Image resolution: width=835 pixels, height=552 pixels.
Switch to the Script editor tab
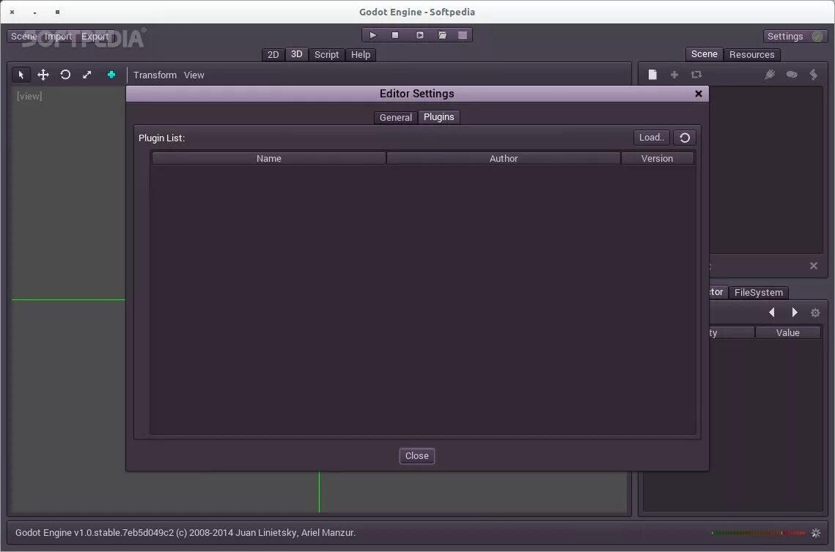tap(326, 55)
